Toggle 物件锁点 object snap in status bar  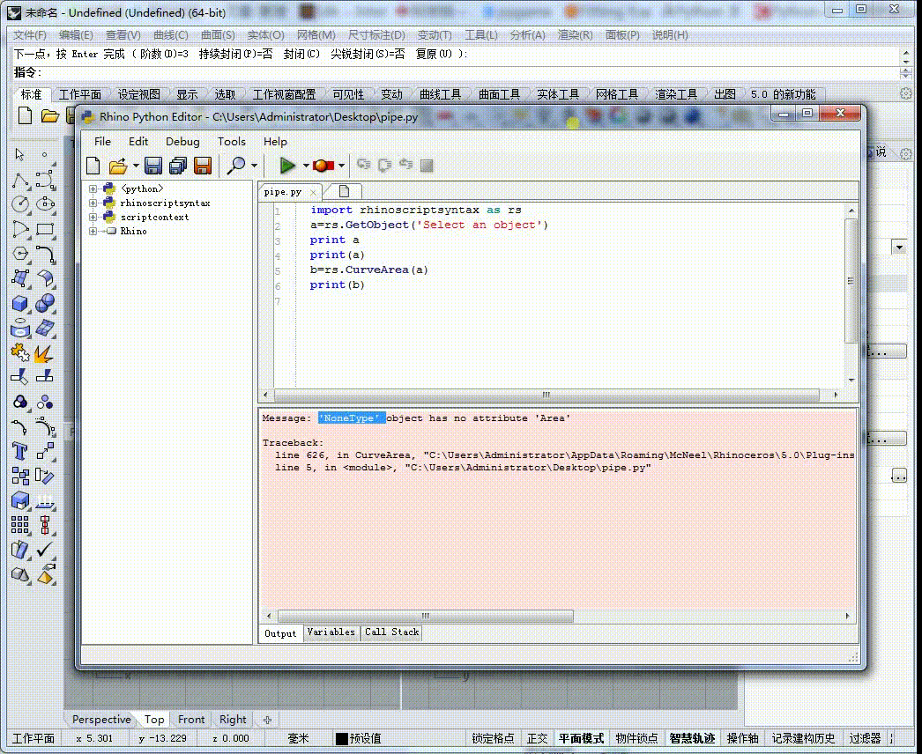(x=636, y=738)
